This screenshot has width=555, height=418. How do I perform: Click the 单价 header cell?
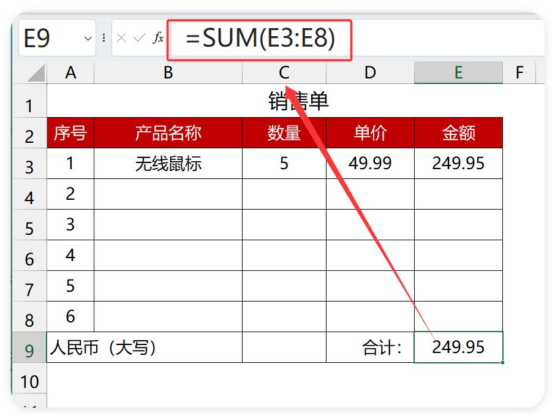click(x=370, y=133)
